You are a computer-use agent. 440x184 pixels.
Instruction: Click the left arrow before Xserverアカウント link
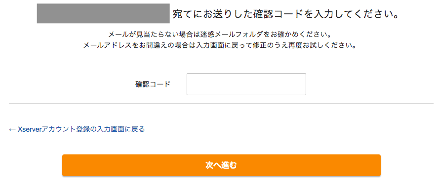(x=12, y=130)
